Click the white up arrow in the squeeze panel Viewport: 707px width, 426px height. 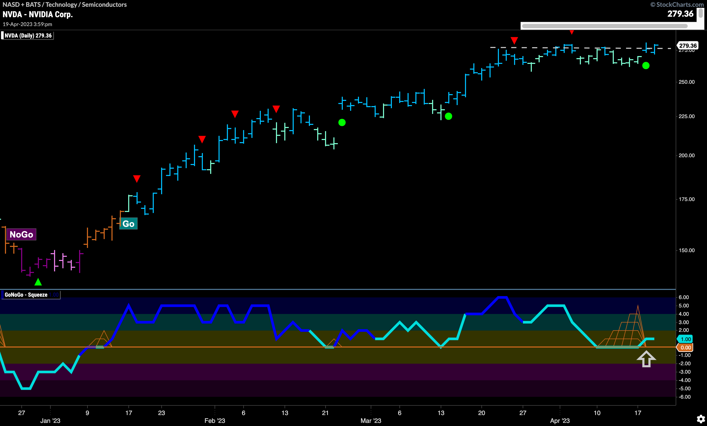[646, 359]
